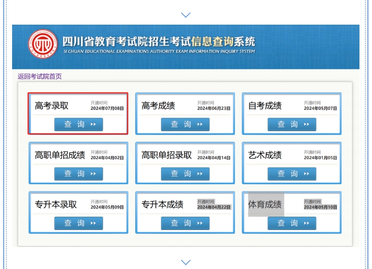Click the 专升本成绩 open date 2024年04月22日
372x269 pixels.
pos(214,207)
